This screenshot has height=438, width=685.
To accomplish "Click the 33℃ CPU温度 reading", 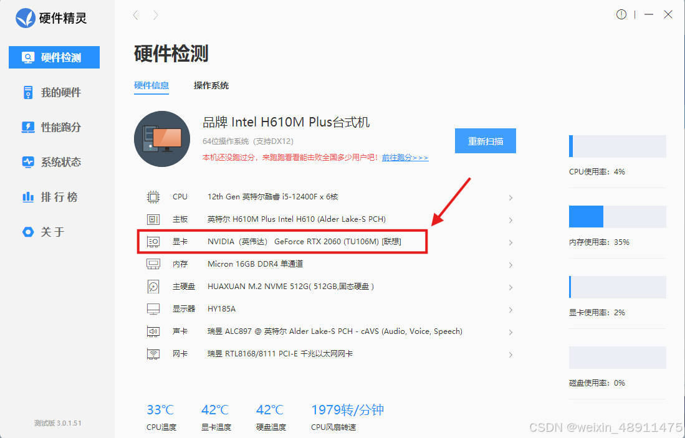I will tap(160, 410).
